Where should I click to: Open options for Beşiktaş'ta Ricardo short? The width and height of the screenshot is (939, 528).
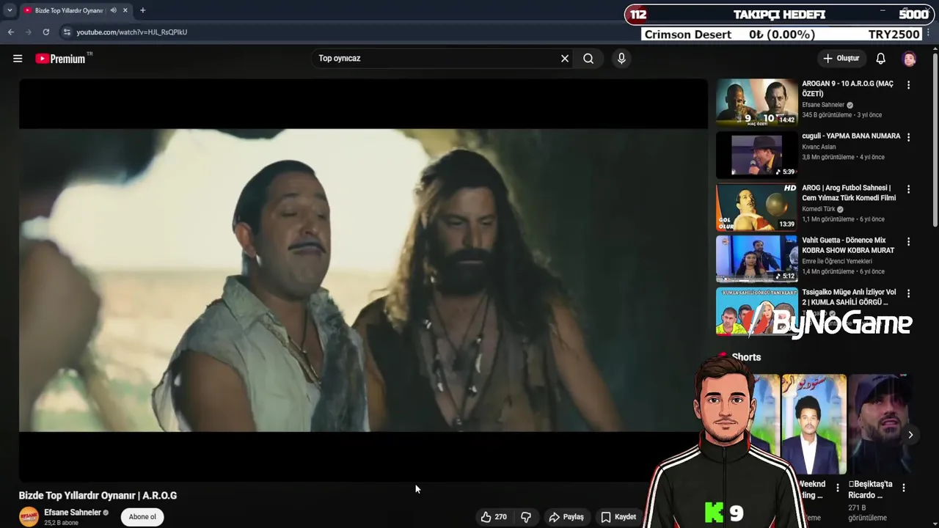(x=904, y=488)
